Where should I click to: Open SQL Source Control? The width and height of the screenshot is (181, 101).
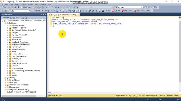(142, 11)
